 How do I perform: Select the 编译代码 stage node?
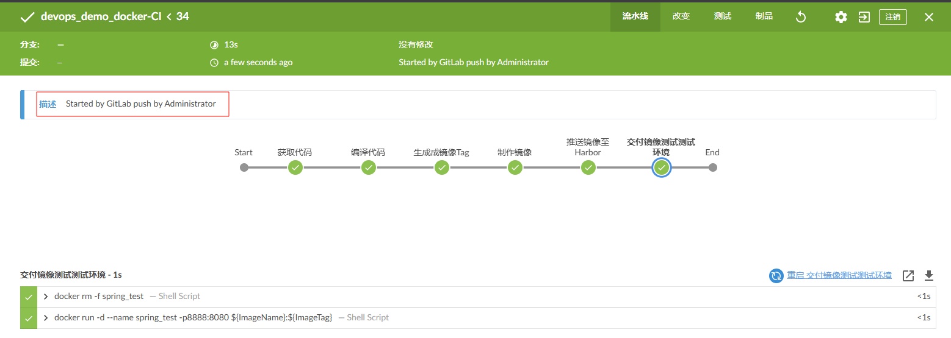pyautogui.click(x=368, y=167)
